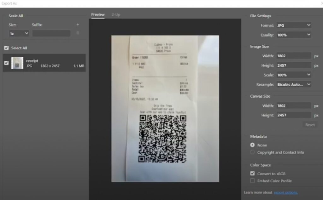Click the Reset canvas size button
The height and width of the screenshot is (200, 323).
310,125
